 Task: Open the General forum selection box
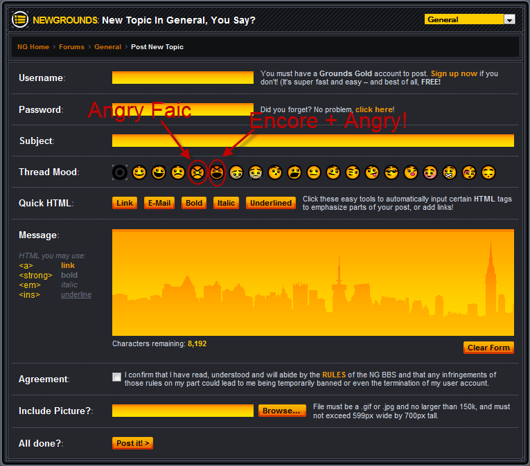[470, 19]
